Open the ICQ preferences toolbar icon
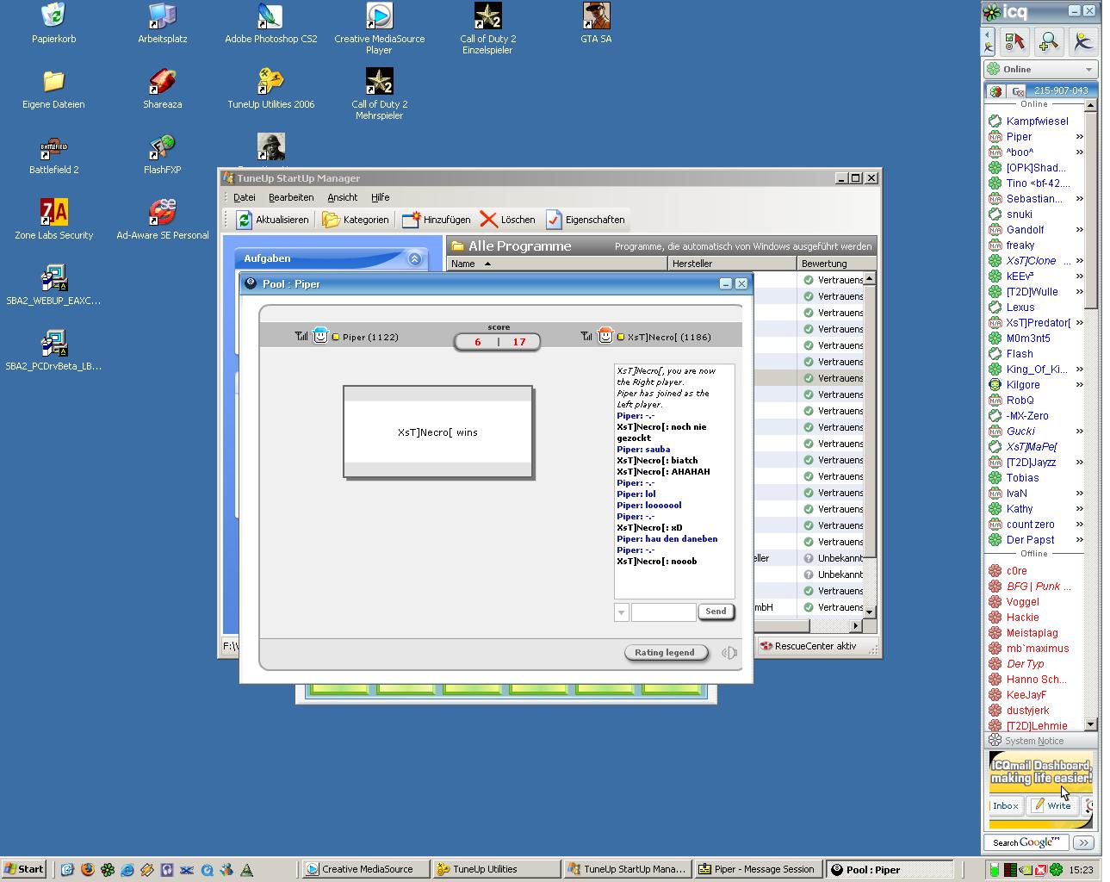Image resolution: width=1110 pixels, height=882 pixels. [1014, 41]
